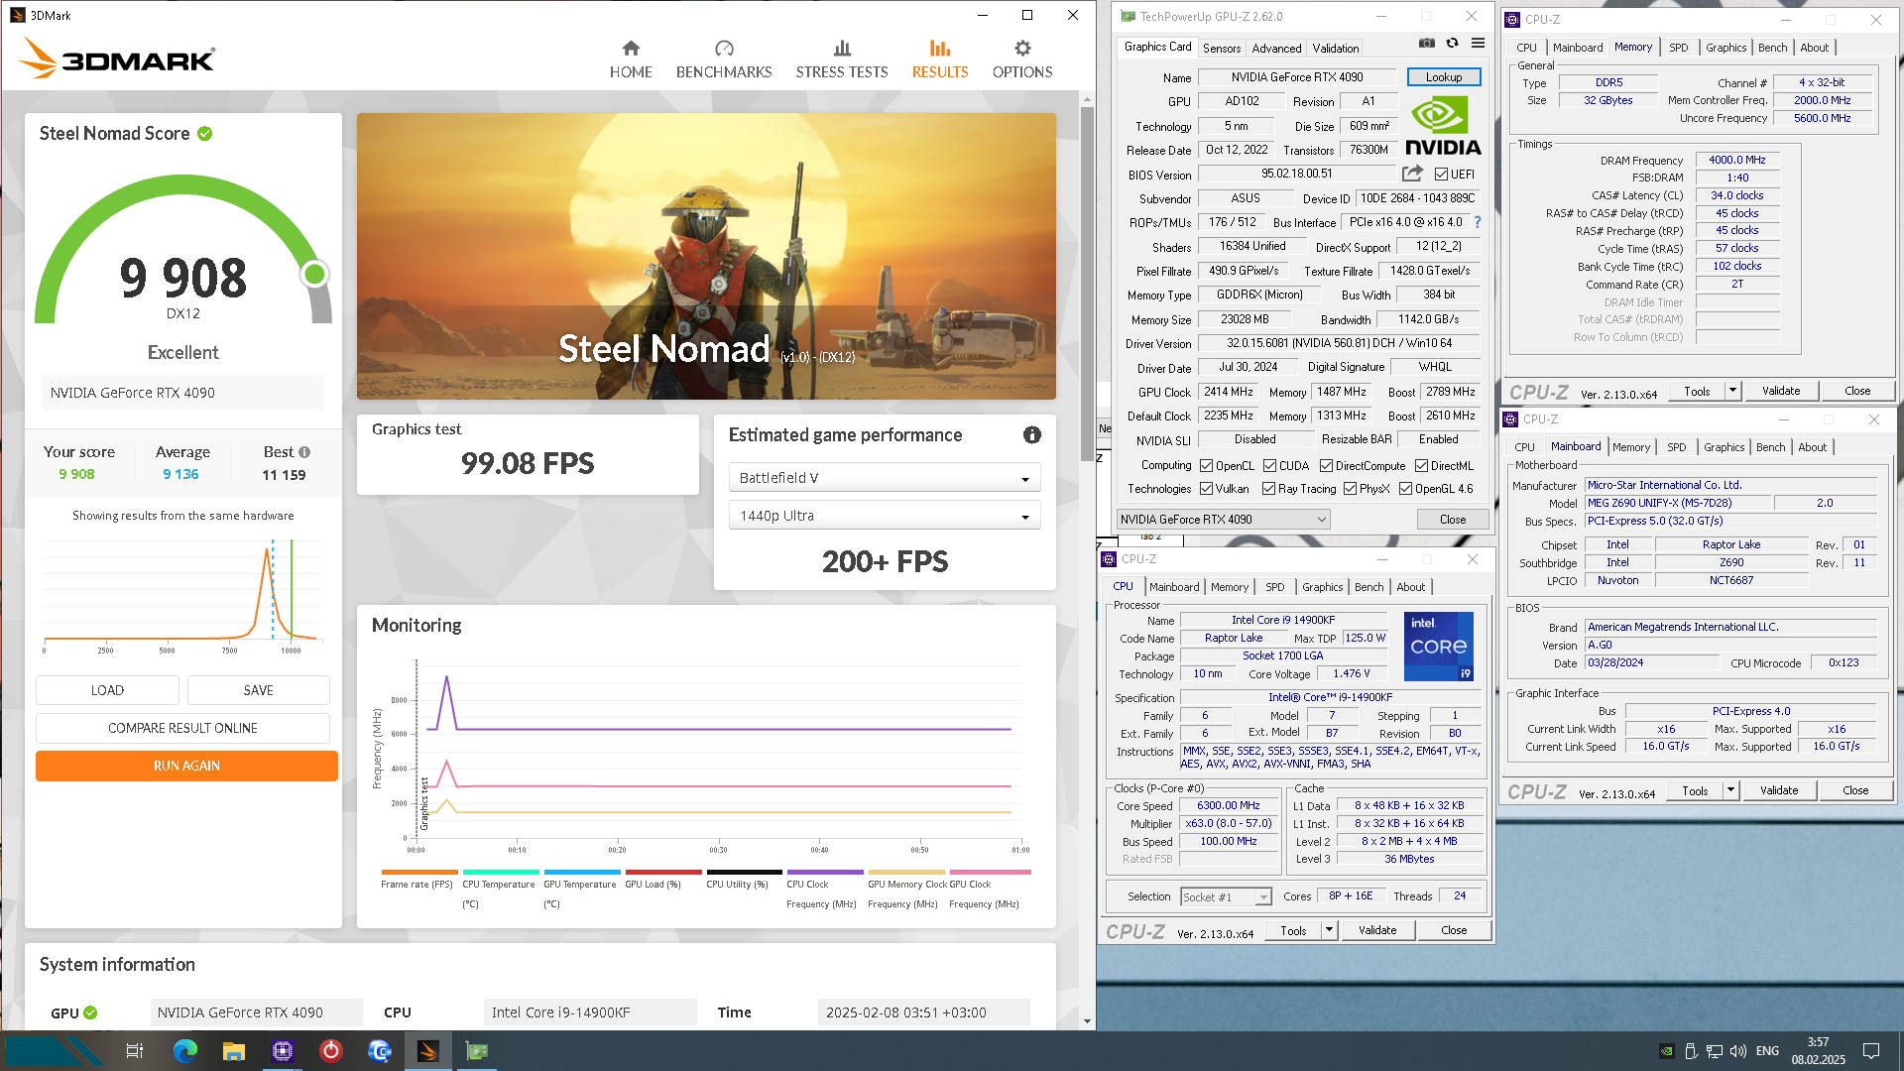Click the GPU-Z refresh icon
This screenshot has height=1071, width=1904.
coord(1452,44)
